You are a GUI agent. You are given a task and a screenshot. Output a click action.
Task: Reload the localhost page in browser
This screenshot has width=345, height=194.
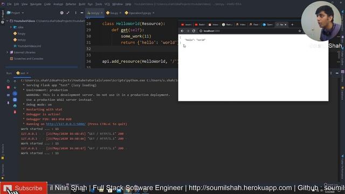(194, 31)
